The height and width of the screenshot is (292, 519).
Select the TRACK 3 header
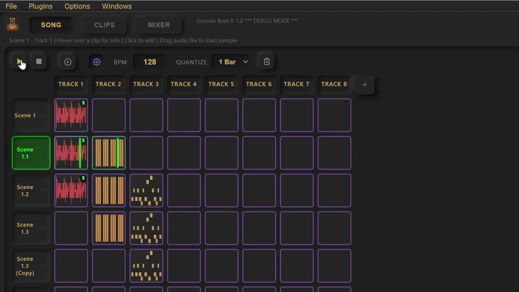tap(146, 84)
